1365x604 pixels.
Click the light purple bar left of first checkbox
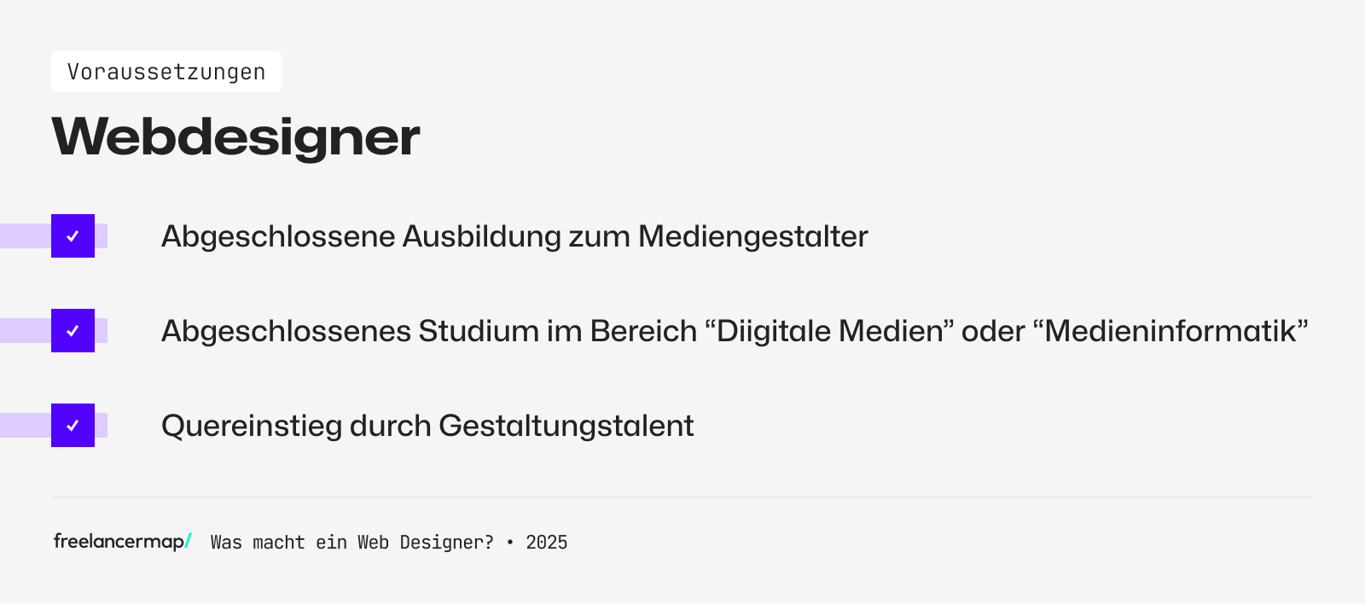click(x=24, y=236)
